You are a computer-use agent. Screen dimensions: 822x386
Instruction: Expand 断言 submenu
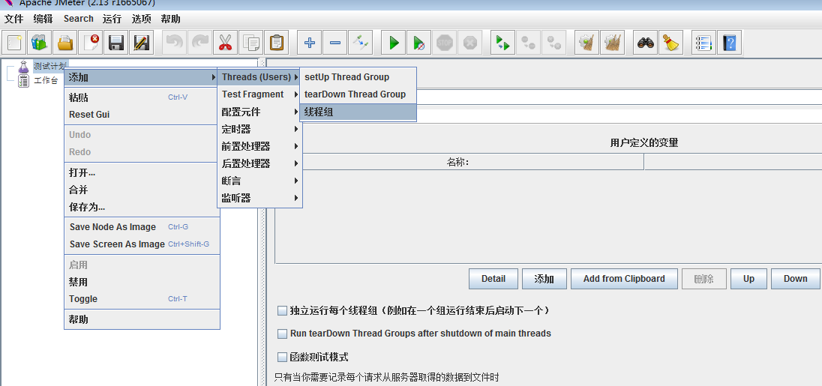pos(259,181)
